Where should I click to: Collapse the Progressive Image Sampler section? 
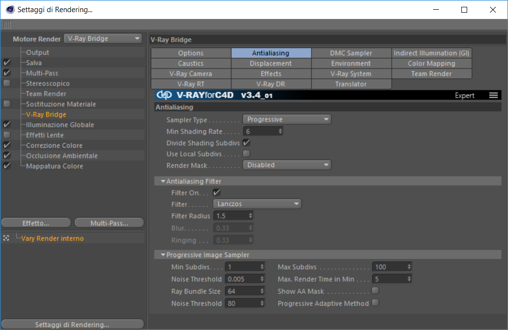(163, 255)
